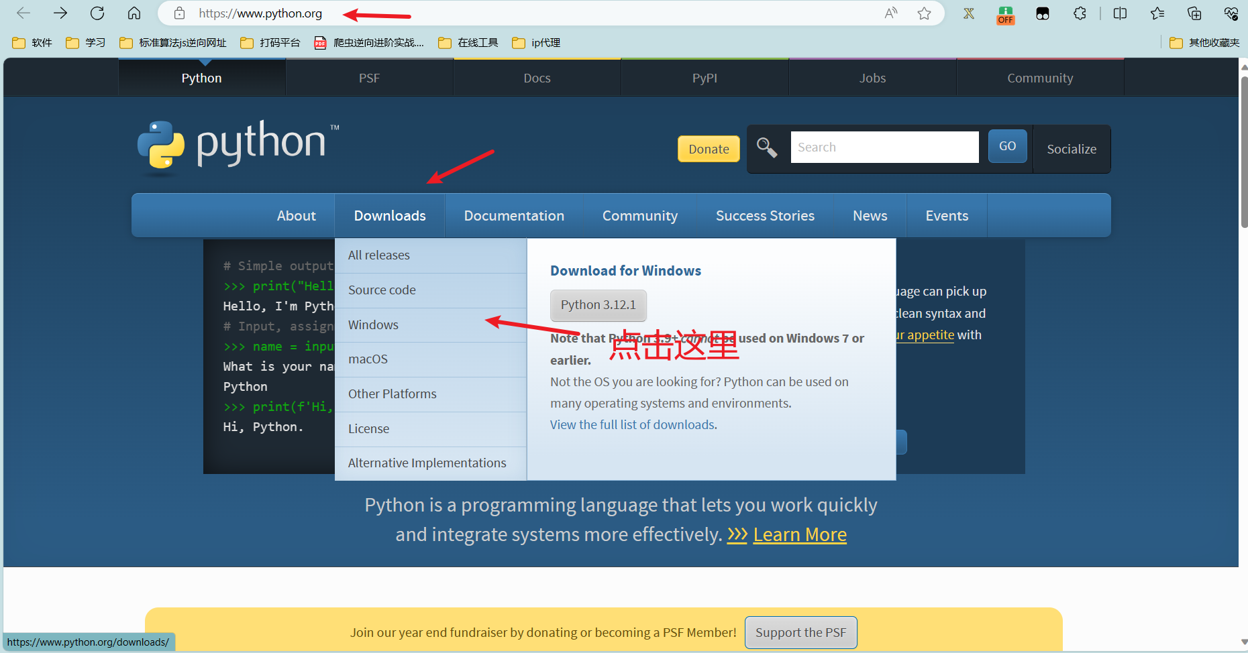Toggle split screen view icon
This screenshot has height=653, width=1248.
click(x=1120, y=13)
